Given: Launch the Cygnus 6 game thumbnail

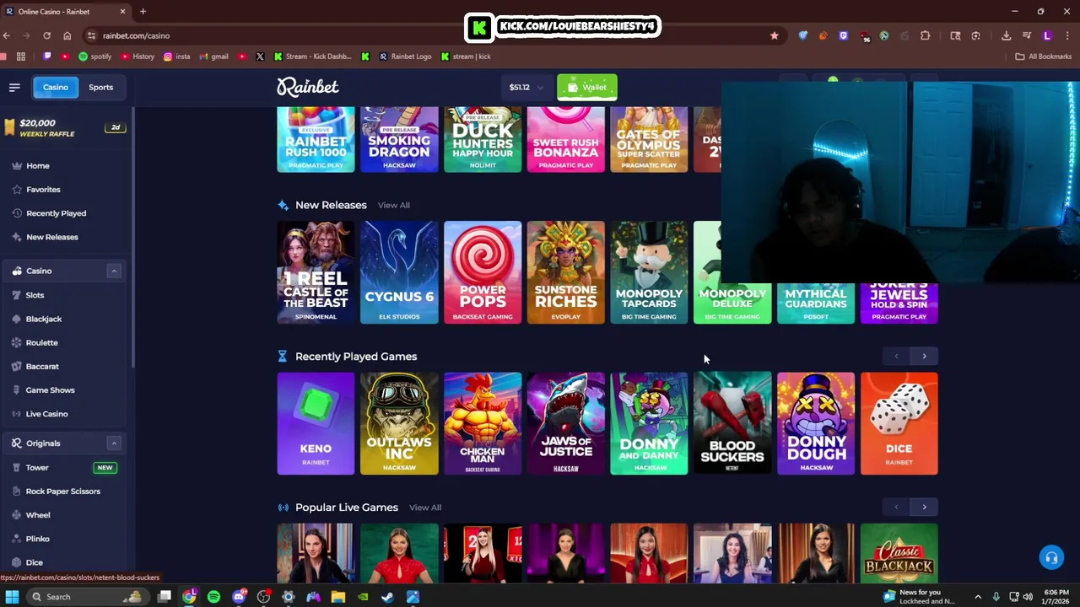Looking at the screenshot, I should click(x=399, y=272).
